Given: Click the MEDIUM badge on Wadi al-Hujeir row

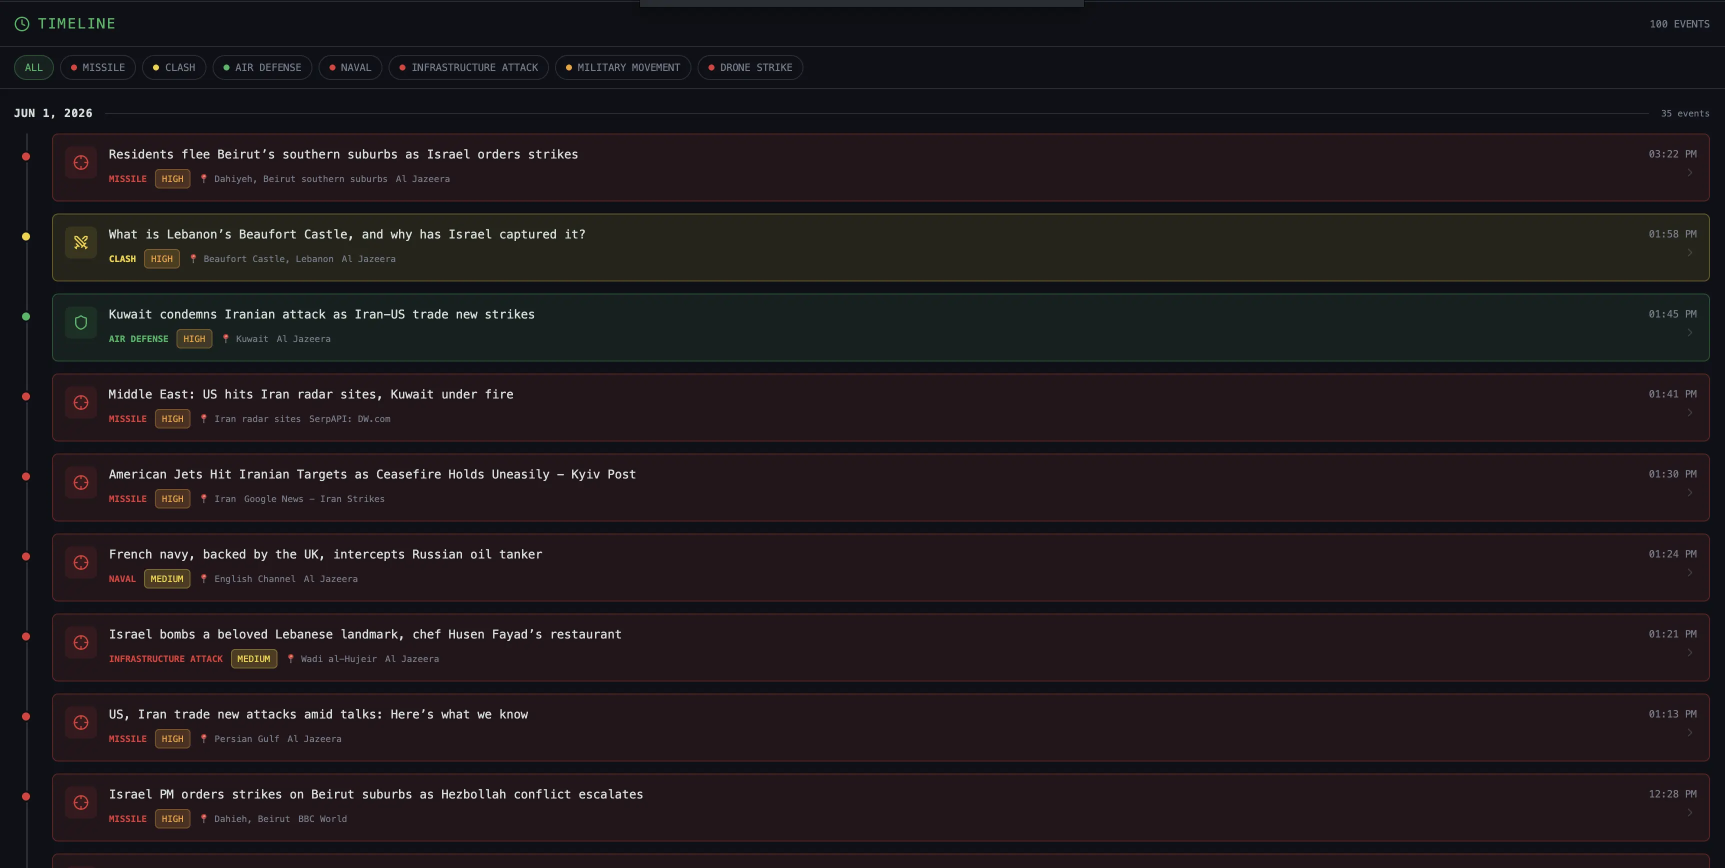Looking at the screenshot, I should 254,659.
